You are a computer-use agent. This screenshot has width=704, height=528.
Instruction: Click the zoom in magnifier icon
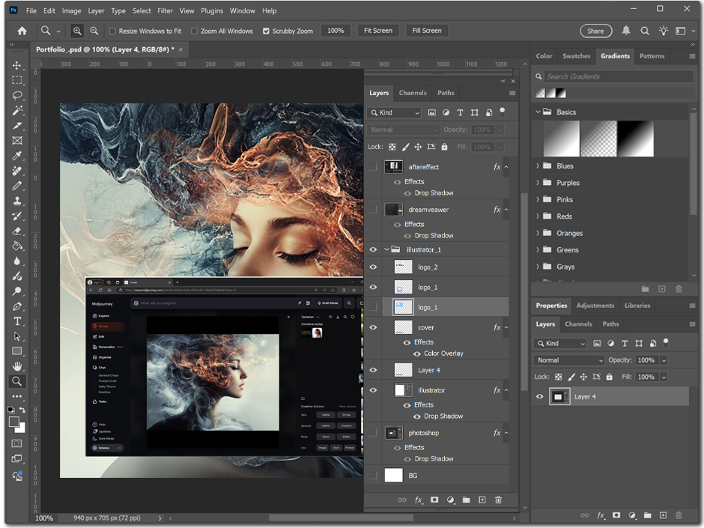point(77,31)
